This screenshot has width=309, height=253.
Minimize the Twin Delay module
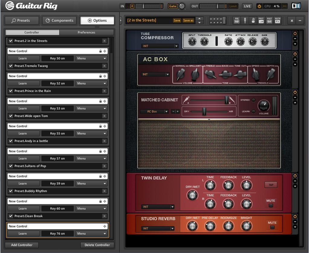click(295, 181)
